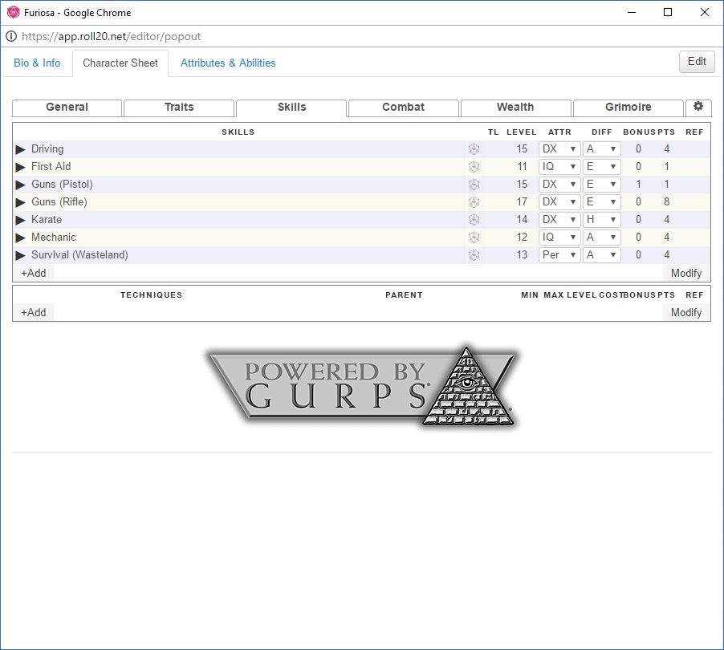Click the Guns (Rifle) level value 17
724x650 pixels.
click(522, 201)
